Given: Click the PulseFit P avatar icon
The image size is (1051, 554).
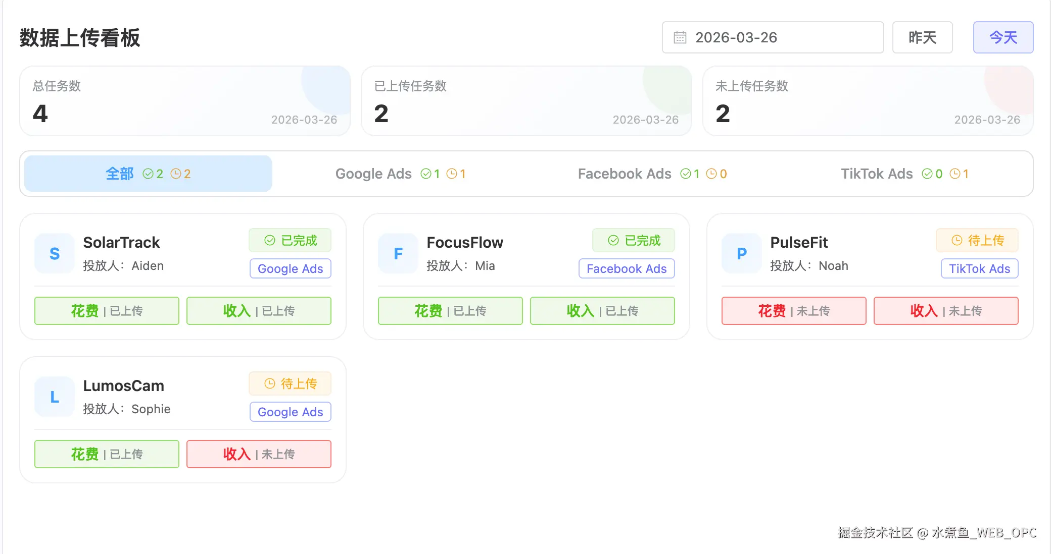Looking at the screenshot, I should click(741, 253).
